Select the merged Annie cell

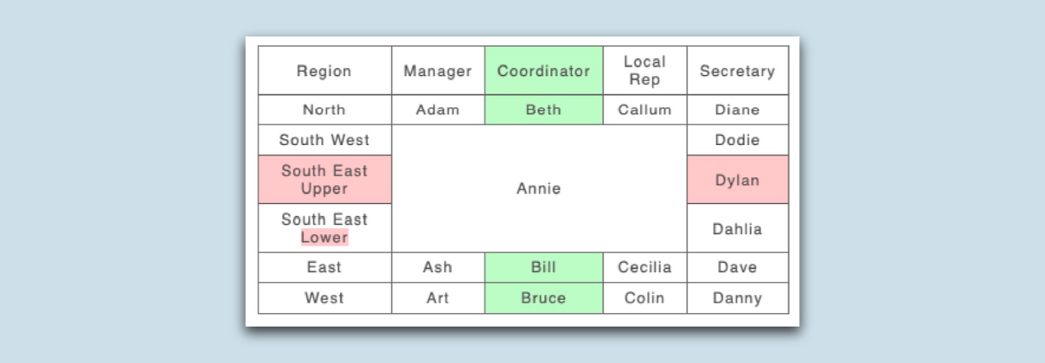click(x=539, y=188)
